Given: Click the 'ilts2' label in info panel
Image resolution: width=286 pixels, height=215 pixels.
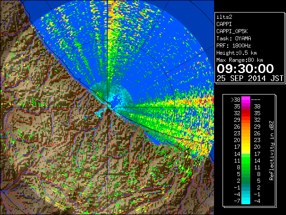Looking at the screenshot, I should 224,17.
